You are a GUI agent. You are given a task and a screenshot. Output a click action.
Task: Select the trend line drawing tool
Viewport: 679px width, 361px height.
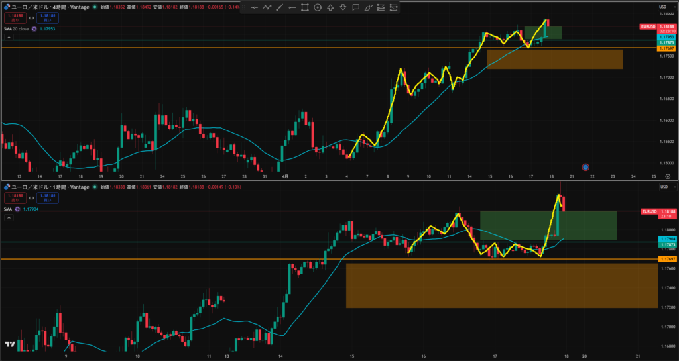279,7
